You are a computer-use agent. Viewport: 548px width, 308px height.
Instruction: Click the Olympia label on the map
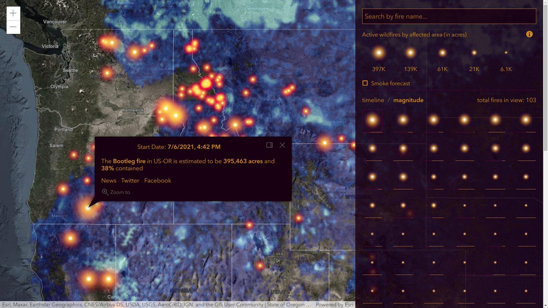click(x=59, y=86)
